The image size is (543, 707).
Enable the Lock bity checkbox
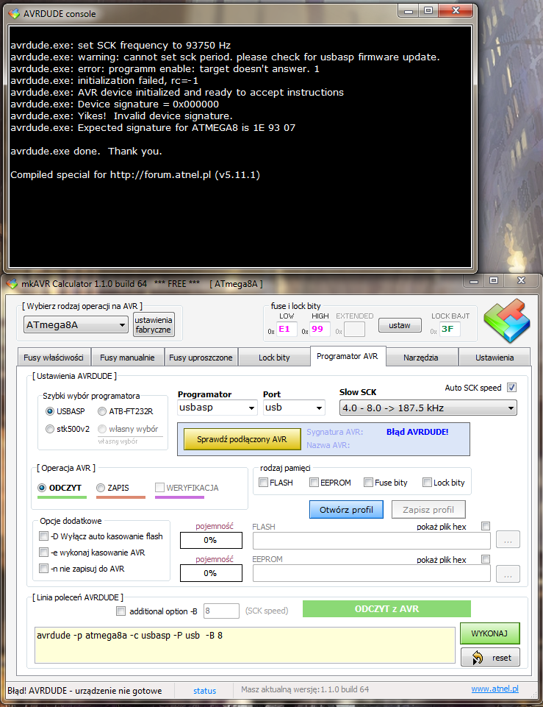[428, 483]
